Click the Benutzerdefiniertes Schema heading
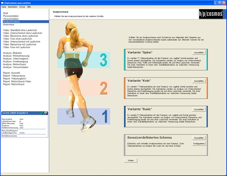The width and height of the screenshot is (227, 176). [x=149, y=137]
